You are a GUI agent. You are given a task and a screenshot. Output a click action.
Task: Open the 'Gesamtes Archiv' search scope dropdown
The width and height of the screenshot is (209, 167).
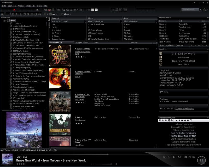tap(200, 10)
